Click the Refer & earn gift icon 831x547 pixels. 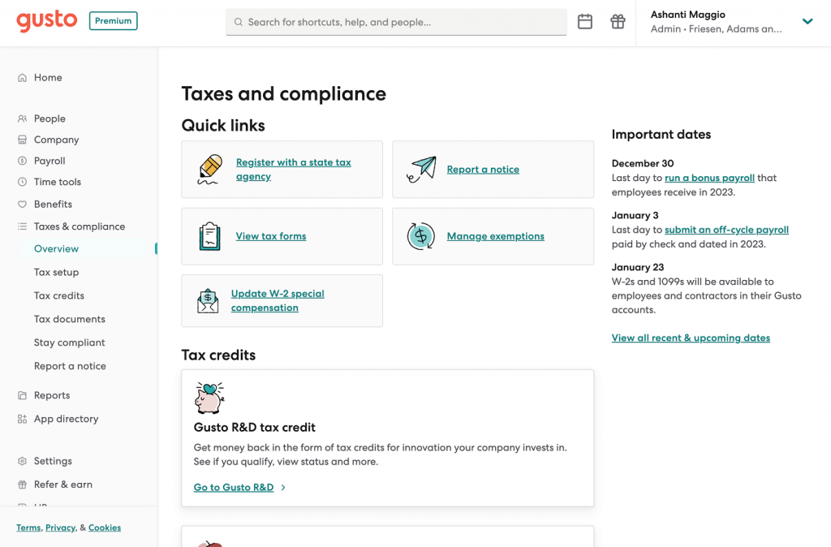coord(22,485)
